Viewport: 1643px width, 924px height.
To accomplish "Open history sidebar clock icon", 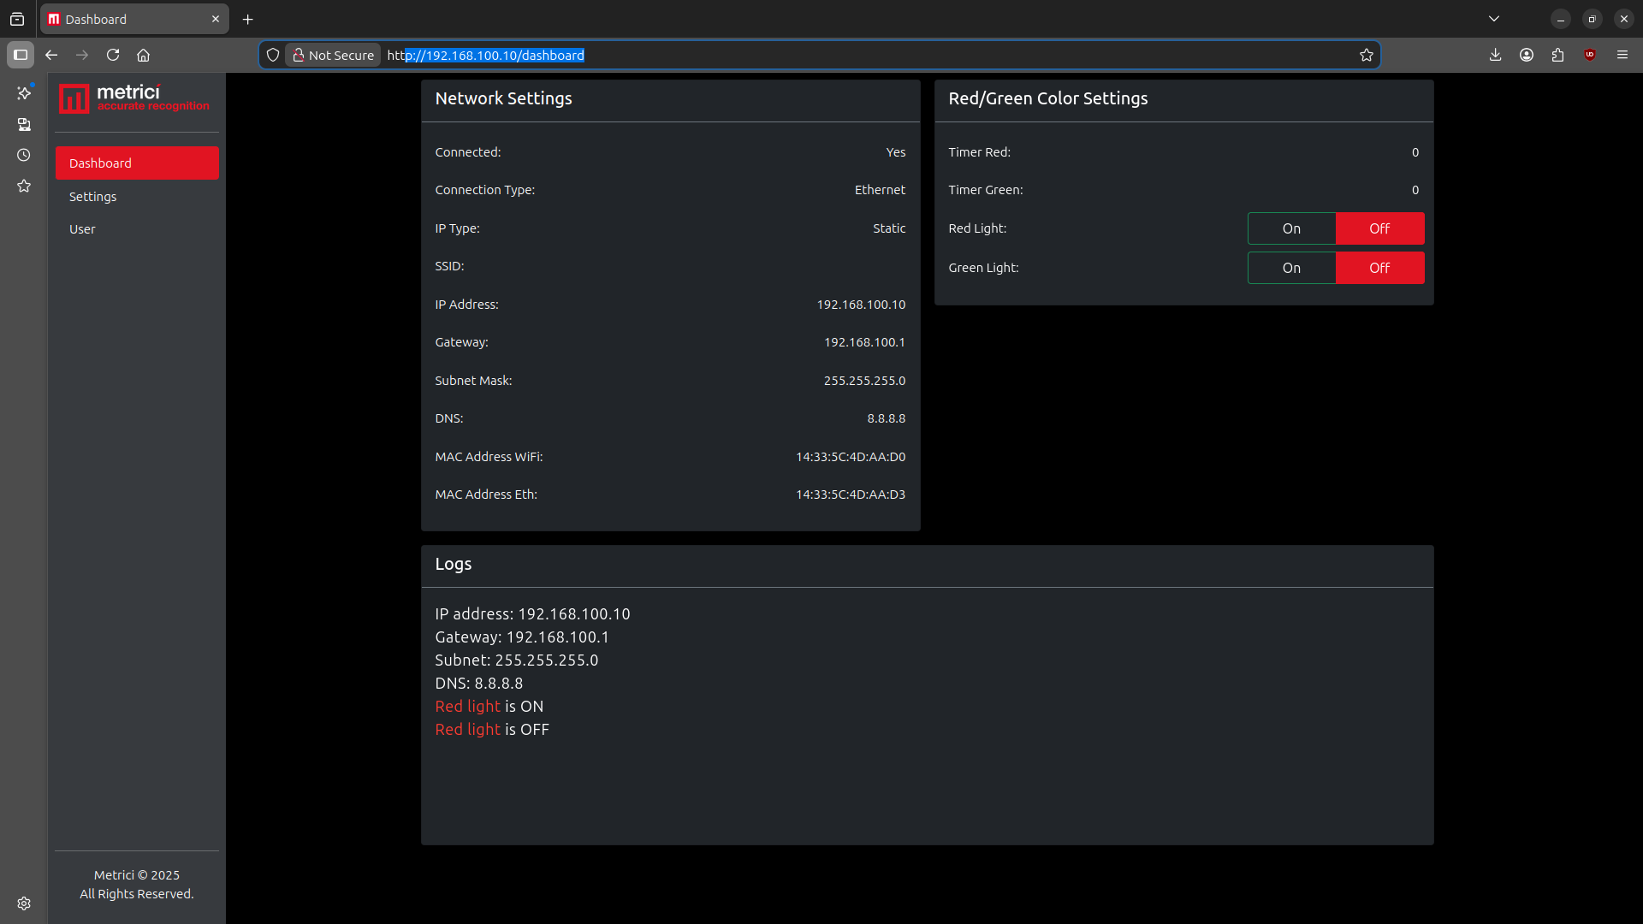I will [24, 155].
